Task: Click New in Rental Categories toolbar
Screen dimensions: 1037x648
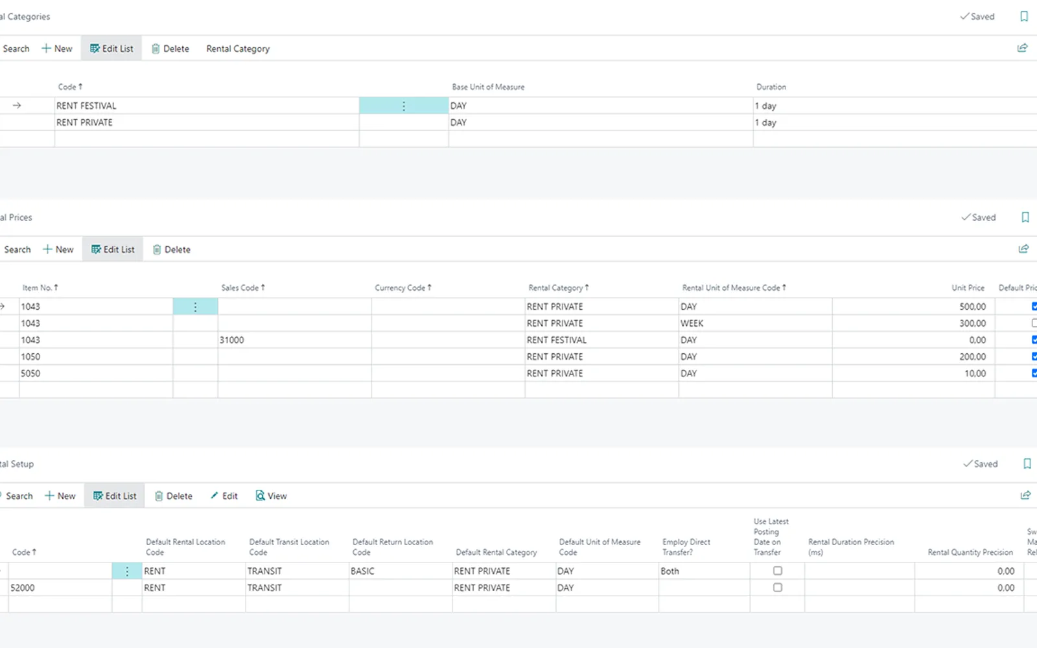Action: [x=57, y=49]
